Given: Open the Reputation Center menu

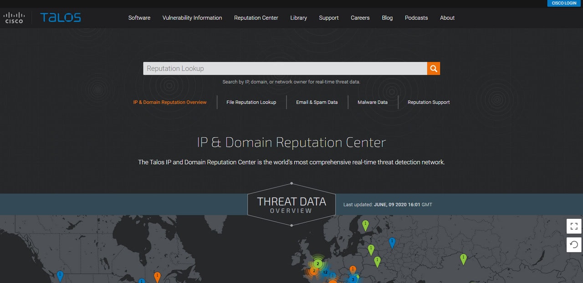Looking at the screenshot, I should pos(256,18).
